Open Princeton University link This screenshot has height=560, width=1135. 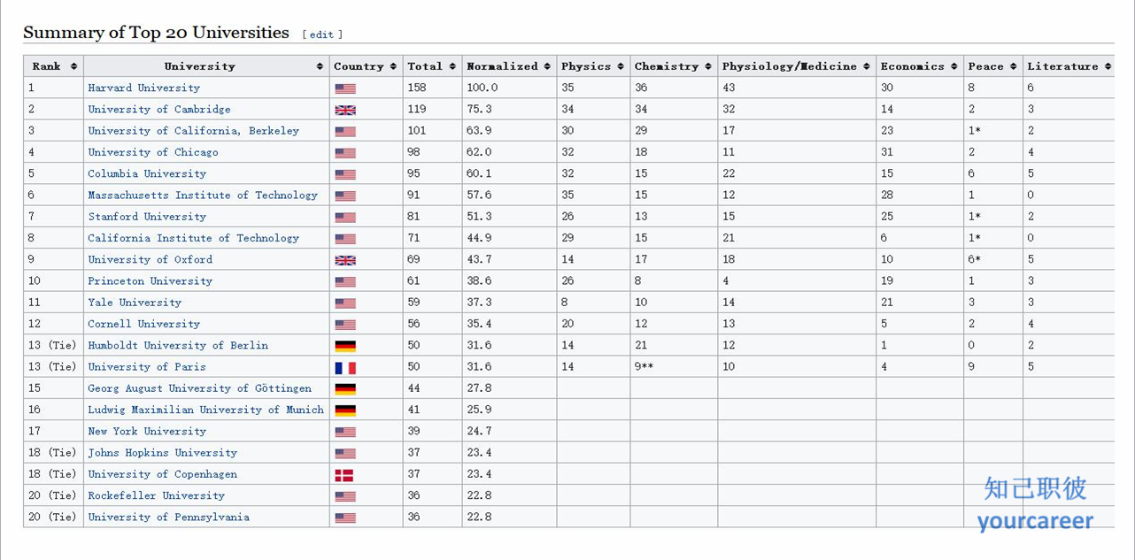click(x=150, y=280)
